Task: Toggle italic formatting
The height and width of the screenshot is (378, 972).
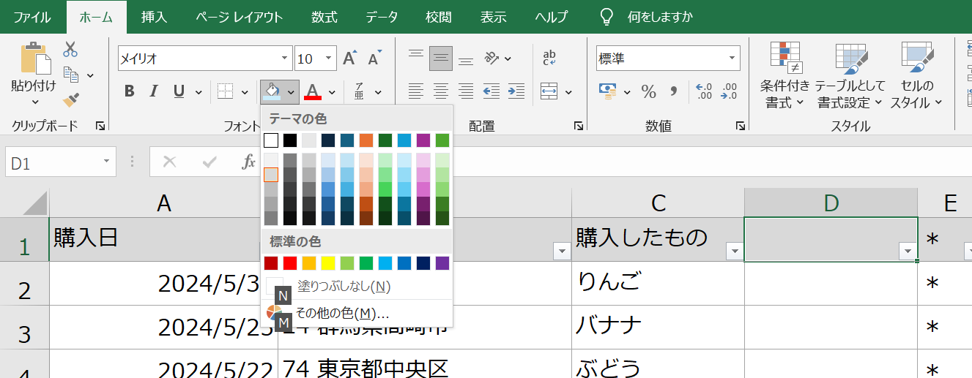Action: [154, 91]
